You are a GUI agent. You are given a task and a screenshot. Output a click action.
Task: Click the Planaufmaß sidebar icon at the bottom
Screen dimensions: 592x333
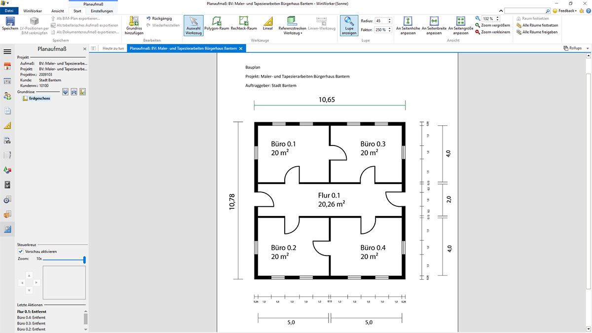point(7,229)
